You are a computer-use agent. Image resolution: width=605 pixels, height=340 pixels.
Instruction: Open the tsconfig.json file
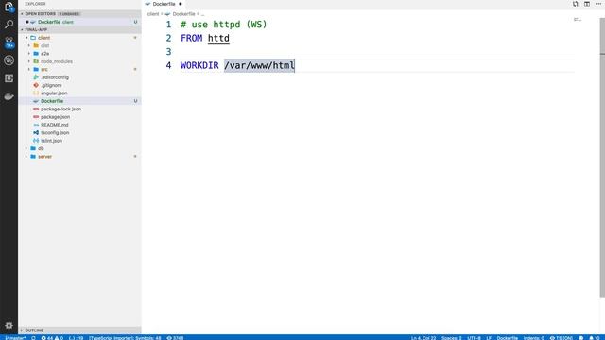click(79, 132)
